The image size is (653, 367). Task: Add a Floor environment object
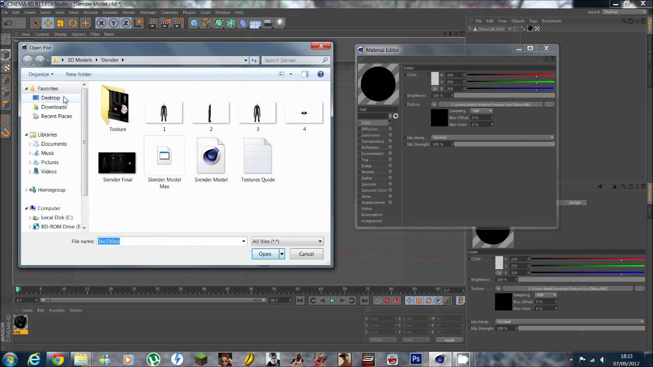click(256, 23)
